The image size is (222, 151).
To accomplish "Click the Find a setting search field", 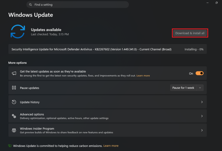I will pyautogui.click(x=78, y=5).
